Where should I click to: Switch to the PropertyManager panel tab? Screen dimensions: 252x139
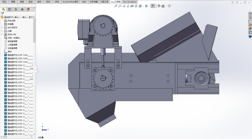(10, 9)
